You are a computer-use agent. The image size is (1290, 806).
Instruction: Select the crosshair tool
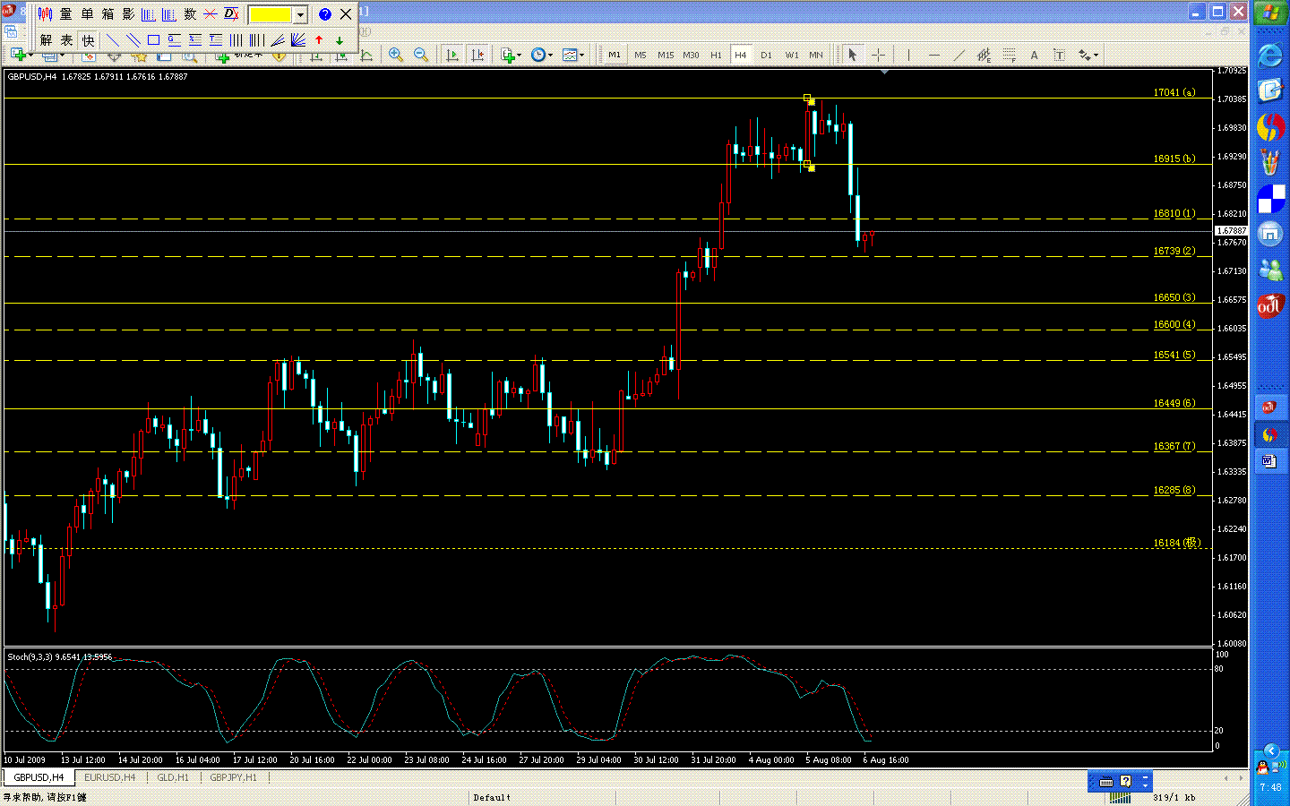(878, 55)
